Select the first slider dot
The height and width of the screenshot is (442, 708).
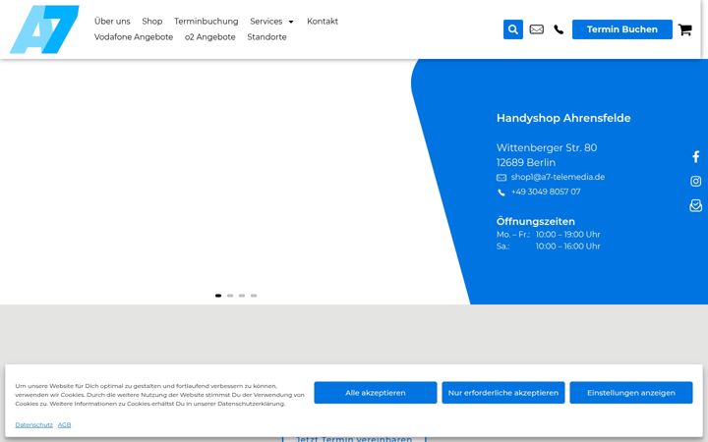[218, 296]
